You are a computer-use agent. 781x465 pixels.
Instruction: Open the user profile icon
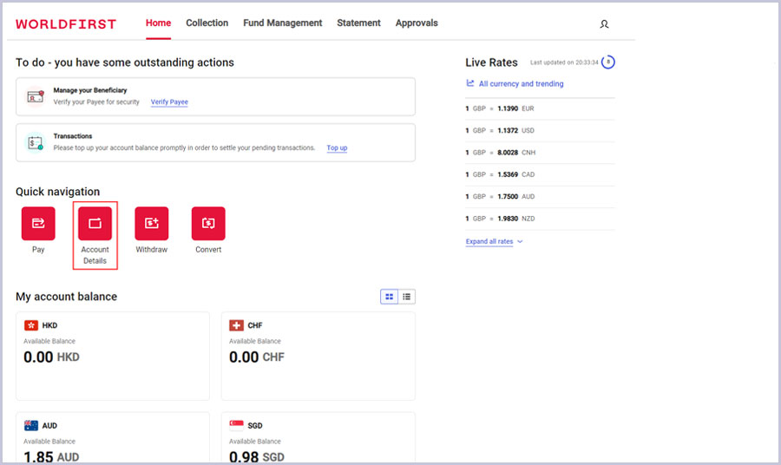click(604, 24)
